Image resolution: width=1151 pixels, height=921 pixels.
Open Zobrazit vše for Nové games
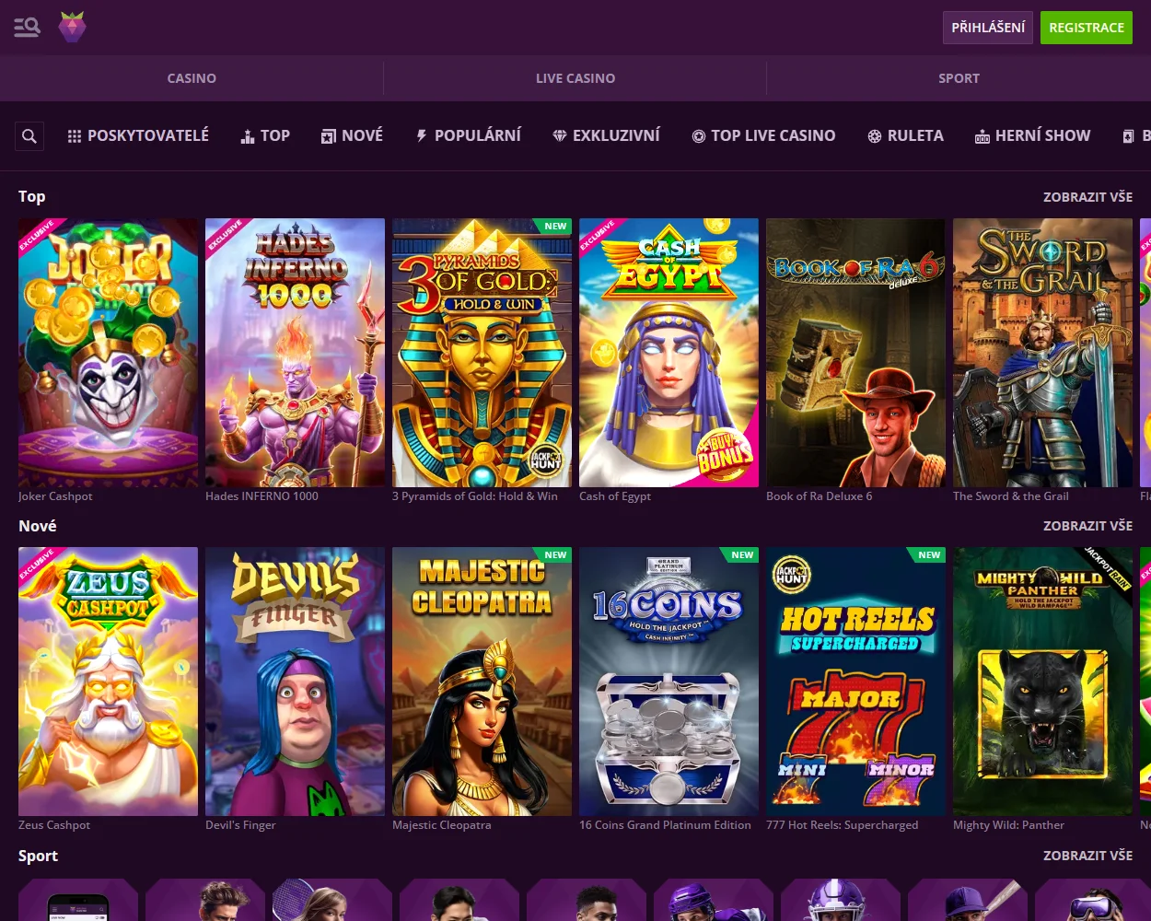[x=1087, y=525]
